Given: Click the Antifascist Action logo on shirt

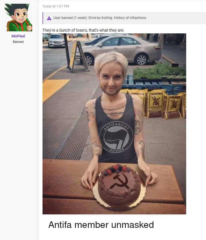Looking at the screenshot, I should coord(116,137).
